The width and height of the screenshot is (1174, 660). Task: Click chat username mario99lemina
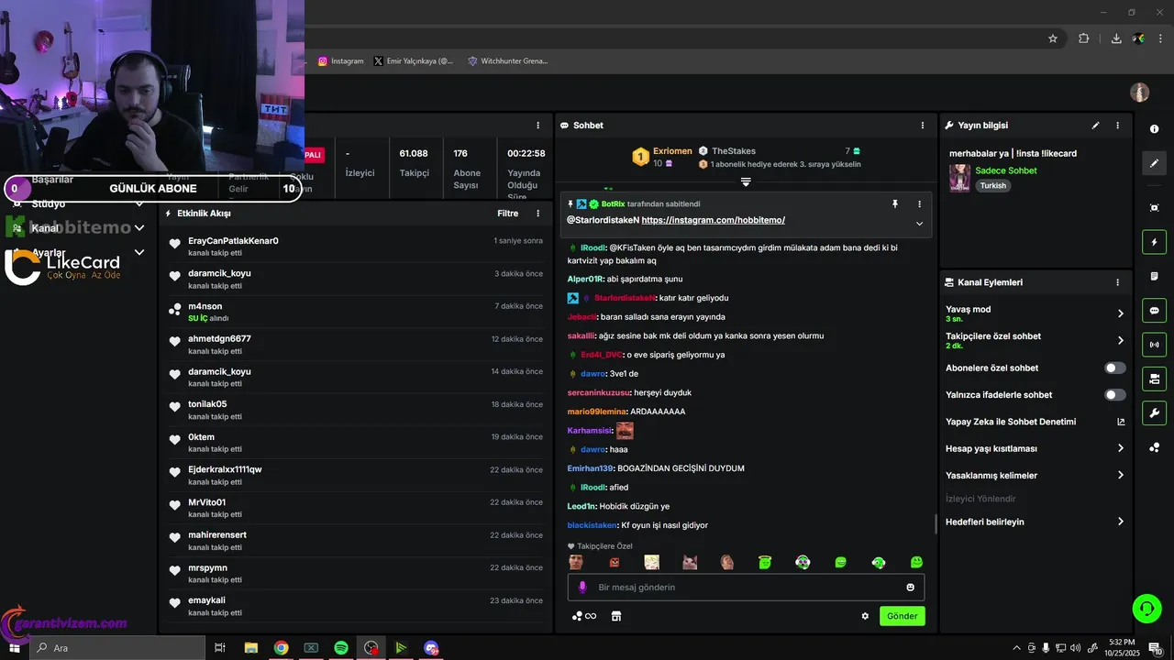pos(596,412)
